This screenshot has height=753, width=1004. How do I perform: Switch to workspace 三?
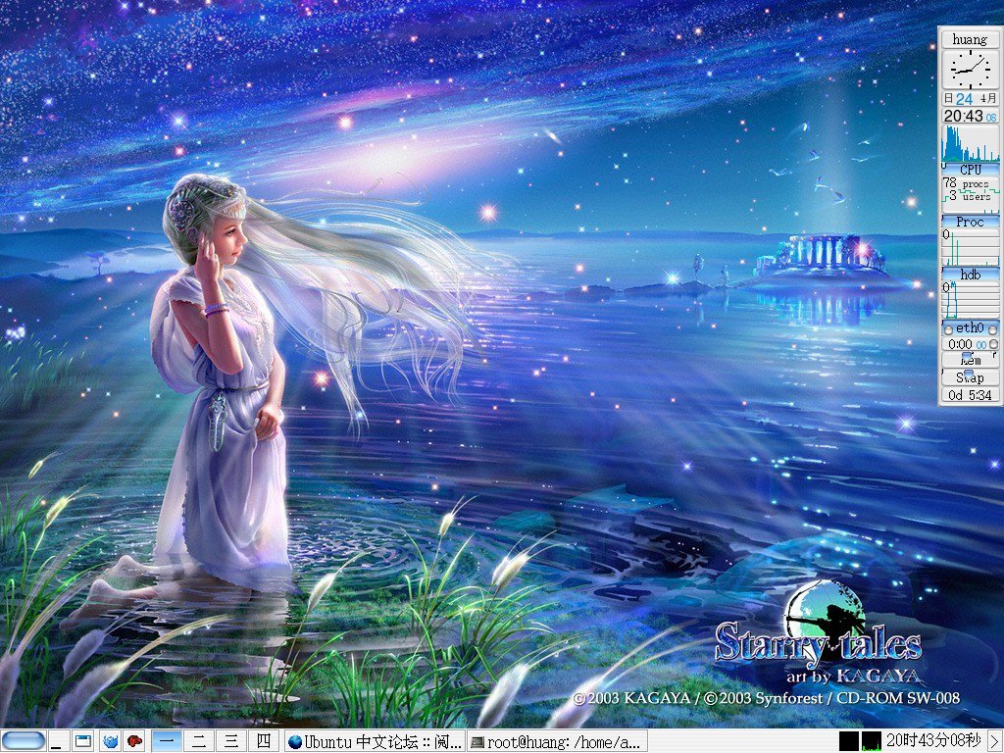231,741
